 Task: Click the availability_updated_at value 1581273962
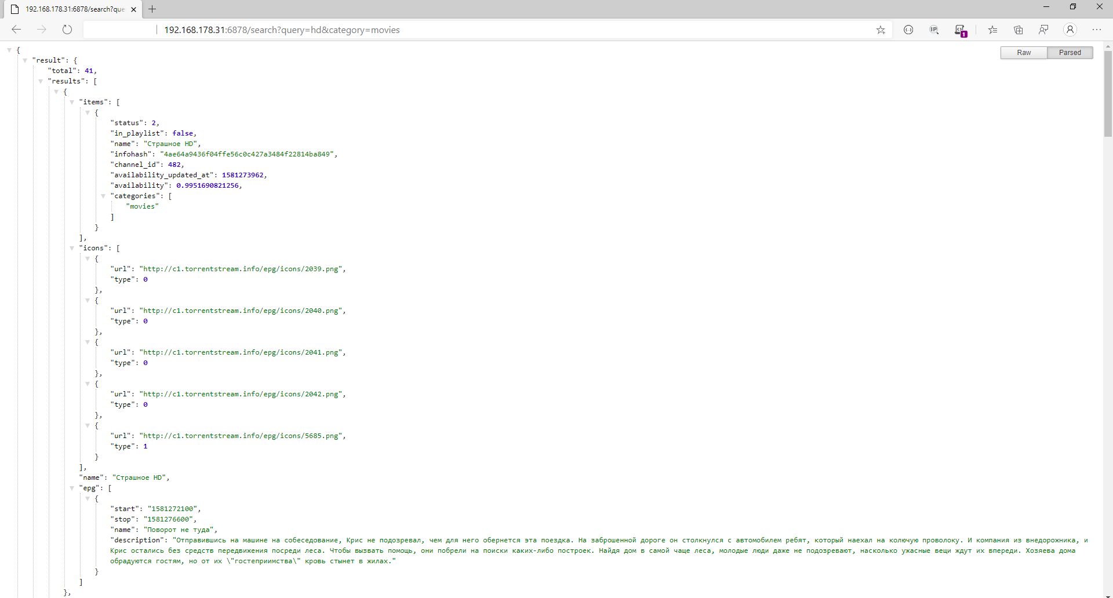(x=242, y=176)
